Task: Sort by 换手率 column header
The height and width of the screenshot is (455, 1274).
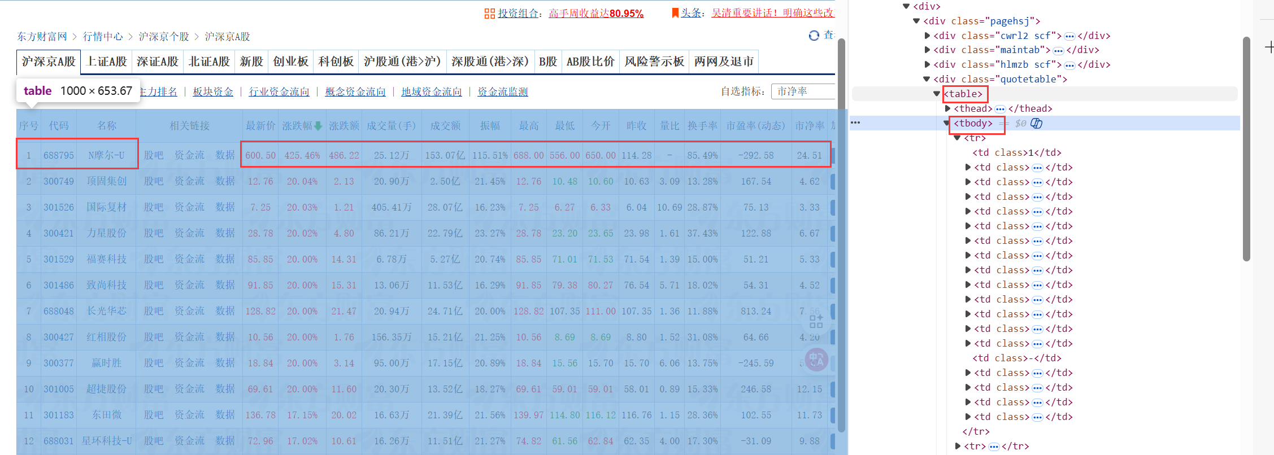Action: 702,126
